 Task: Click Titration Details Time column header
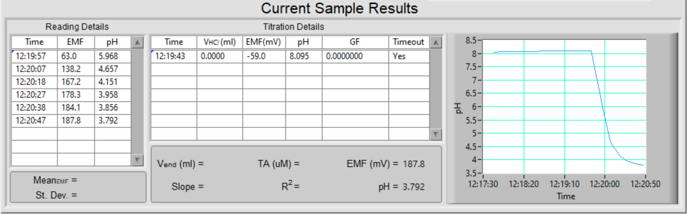click(x=174, y=42)
